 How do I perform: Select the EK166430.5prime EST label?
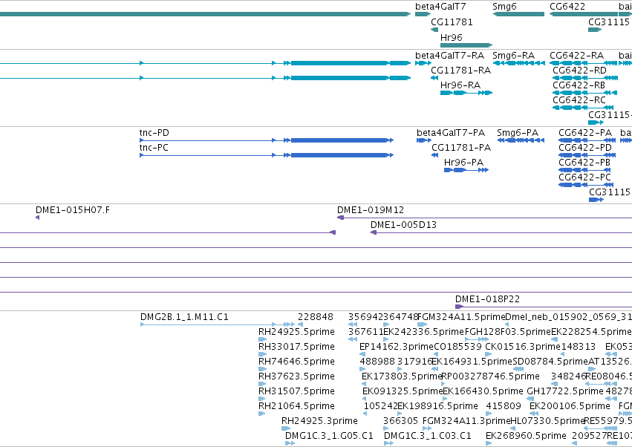click(x=483, y=391)
